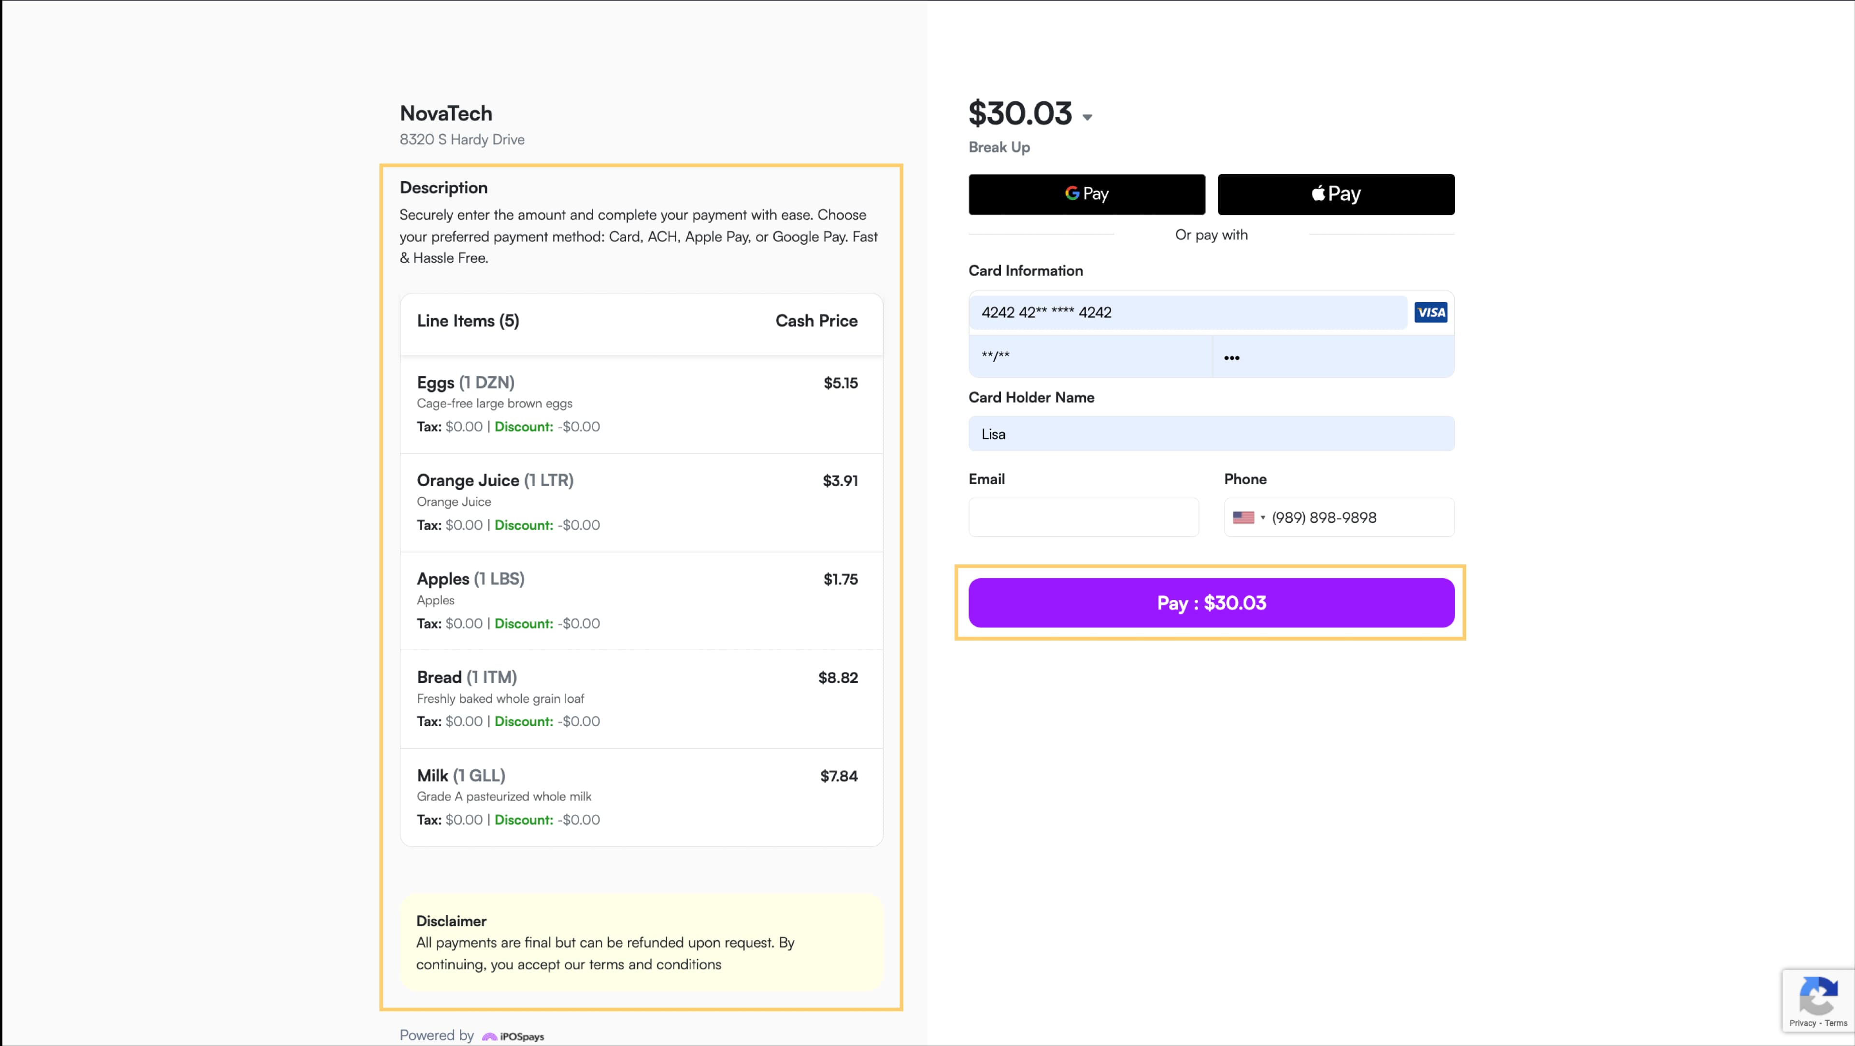Image resolution: width=1855 pixels, height=1046 pixels.
Task: Click the 'Or pay with' label
Action: [1211, 235]
